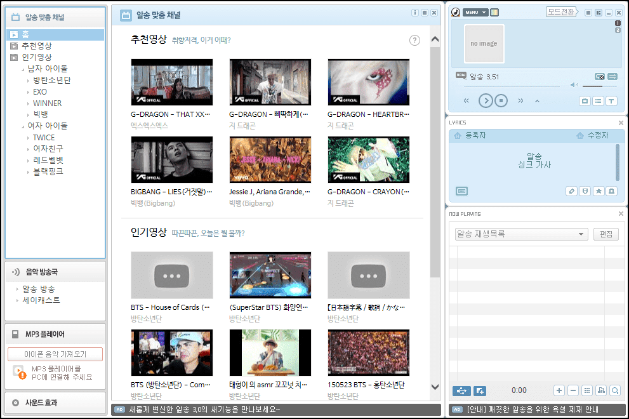Mute audio via the speaker icon
The width and height of the screenshot is (629, 419).
[x=574, y=85]
